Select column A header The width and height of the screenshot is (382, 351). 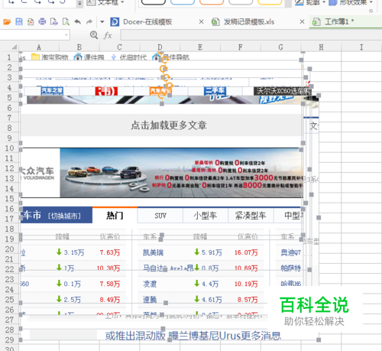[39, 47]
